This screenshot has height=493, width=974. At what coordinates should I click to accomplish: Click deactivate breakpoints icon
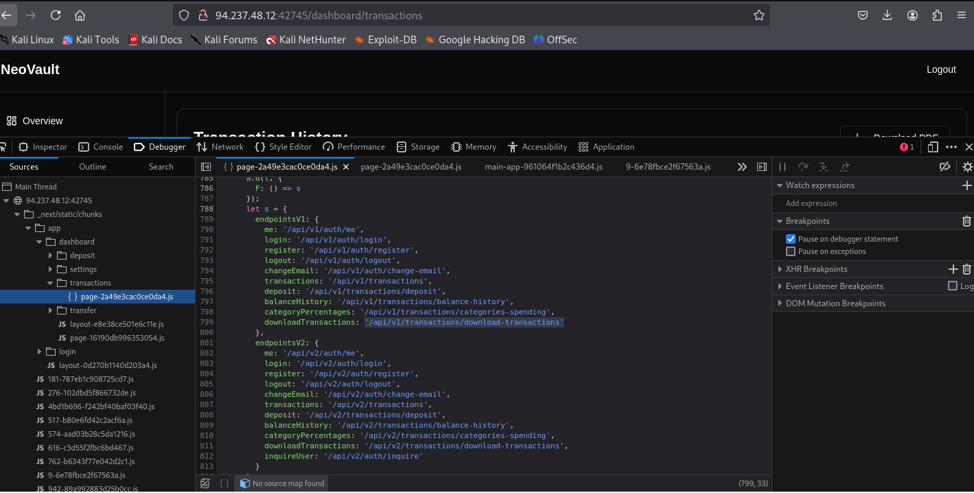[x=945, y=167]
